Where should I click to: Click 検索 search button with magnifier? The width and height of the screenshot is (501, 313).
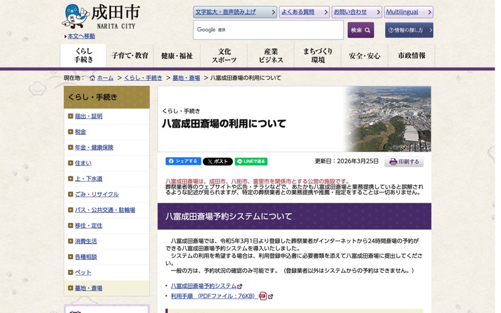pyautogui.click(x=361, y=30)
